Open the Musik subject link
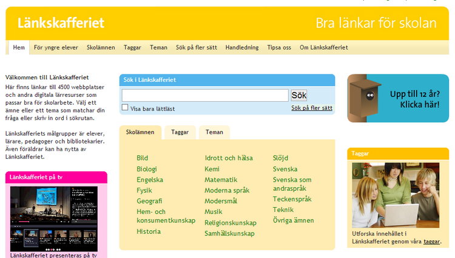Image resolution: width=455 pixels, height=258 pixels. pyautogui.click(x=214, y=212)
